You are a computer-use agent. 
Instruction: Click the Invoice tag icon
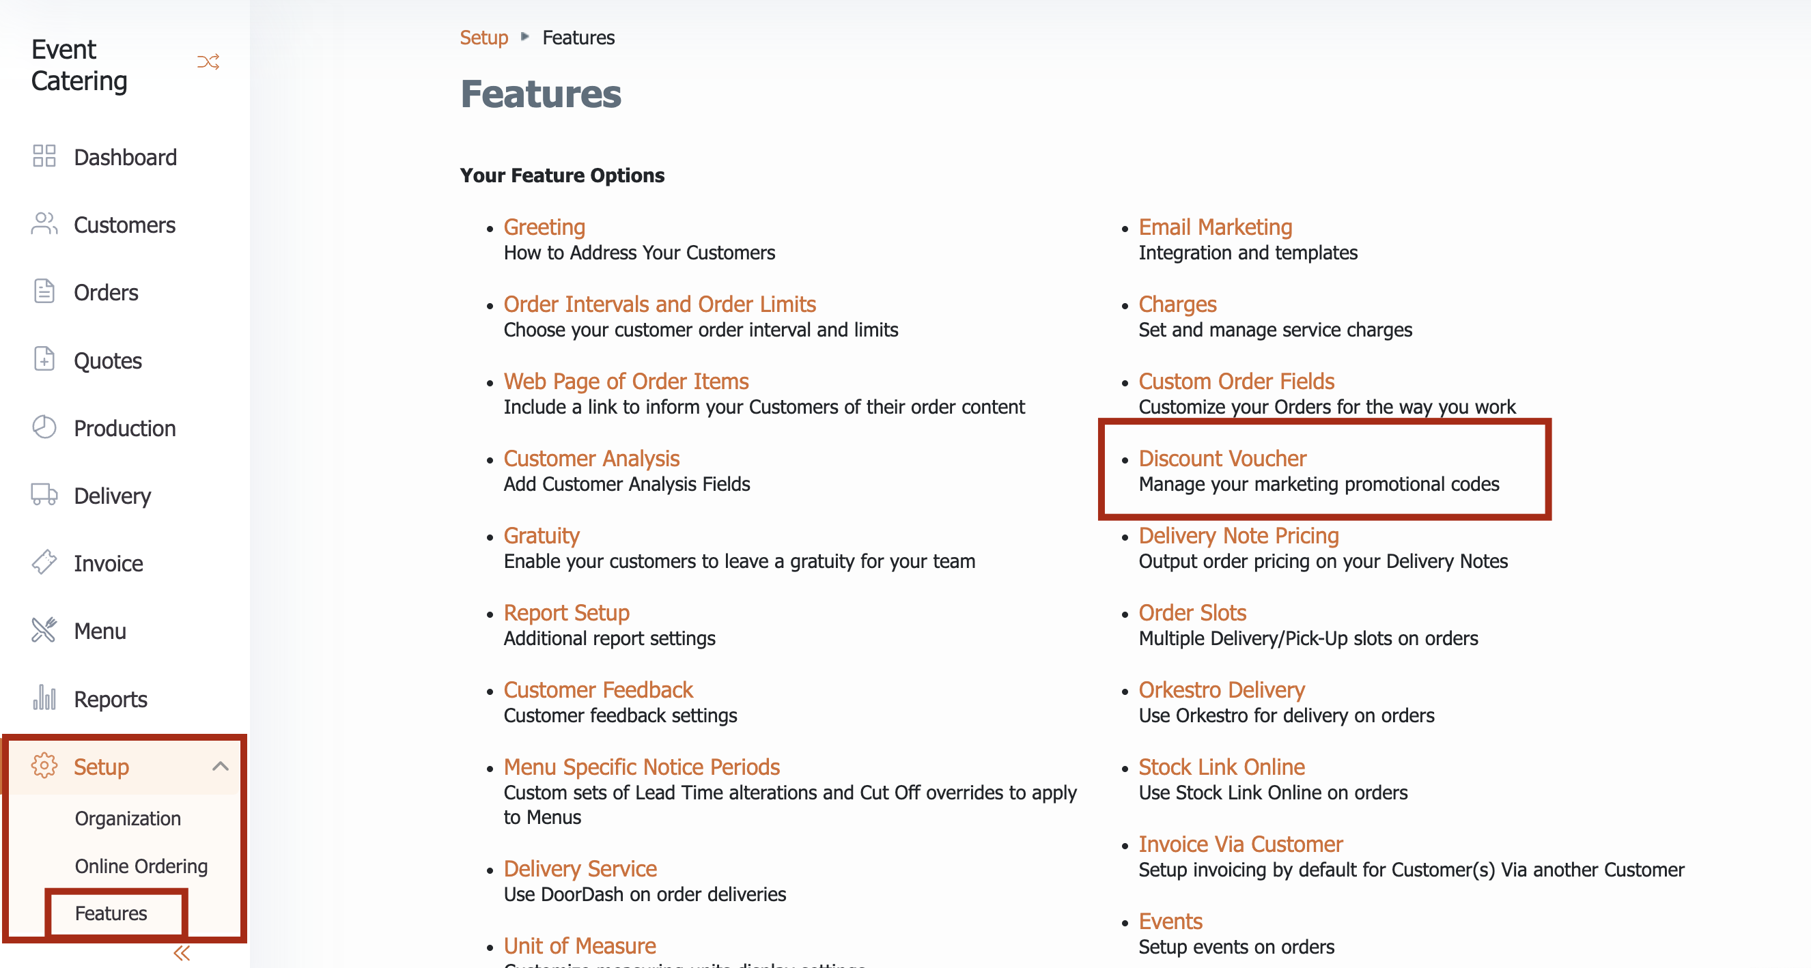pos(44,563)
